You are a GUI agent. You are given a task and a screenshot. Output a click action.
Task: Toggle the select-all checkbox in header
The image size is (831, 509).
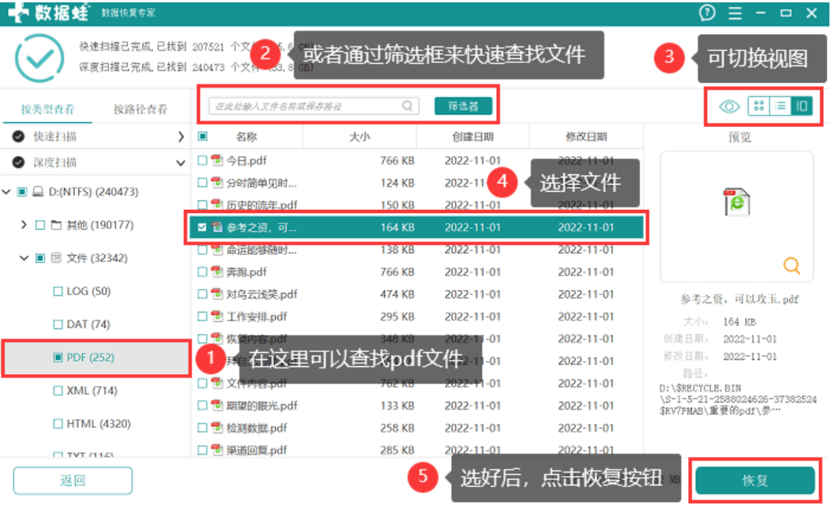(x=202, y=137)
